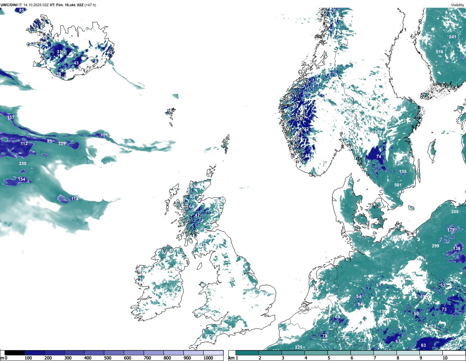Image resolution: width=466 pixels, height=361 pixels.
Task: Click the 'm' unit label on legend
Action: click(2, 358)
